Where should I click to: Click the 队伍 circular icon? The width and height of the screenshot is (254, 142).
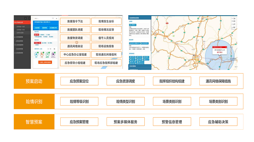42,54
